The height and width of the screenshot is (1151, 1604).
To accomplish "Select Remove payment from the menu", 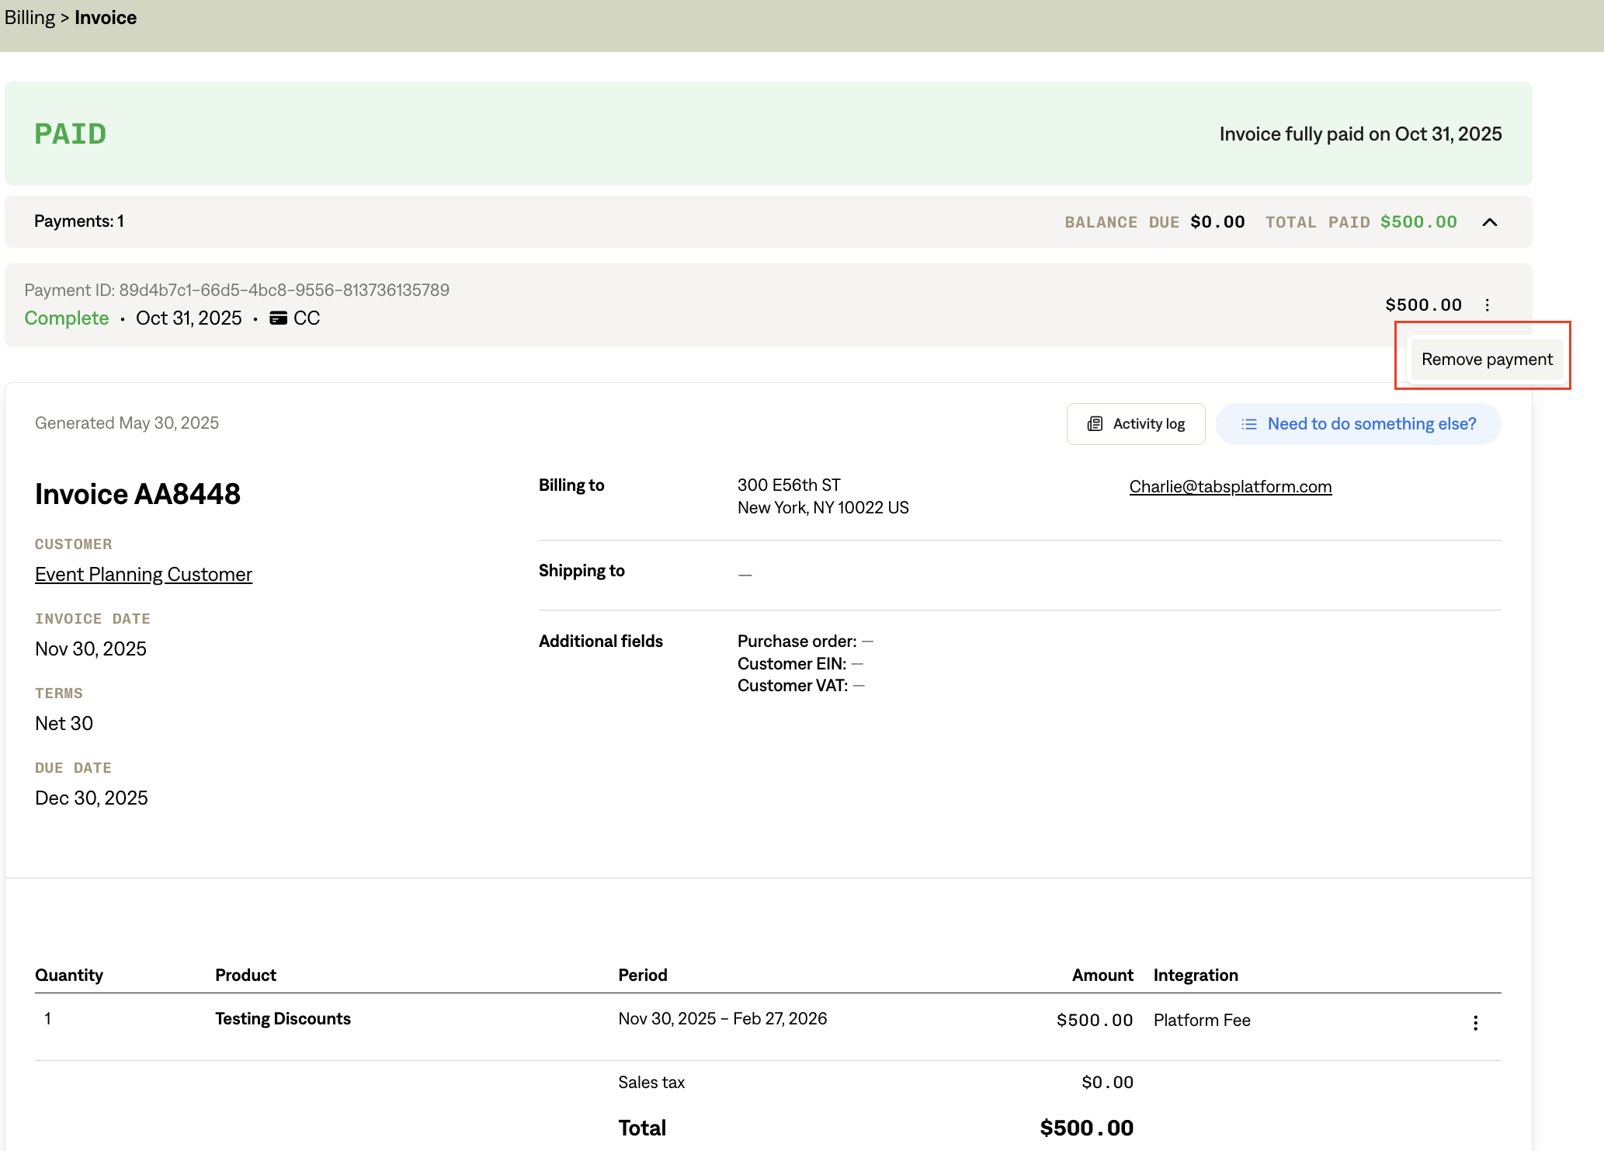I will 1486,360.
